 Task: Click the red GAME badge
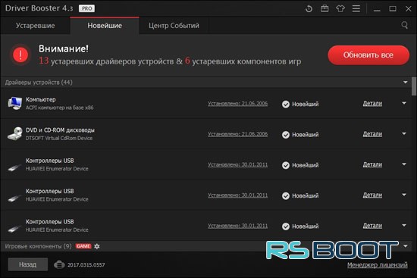pyautogui.click(x=83, y=246)
